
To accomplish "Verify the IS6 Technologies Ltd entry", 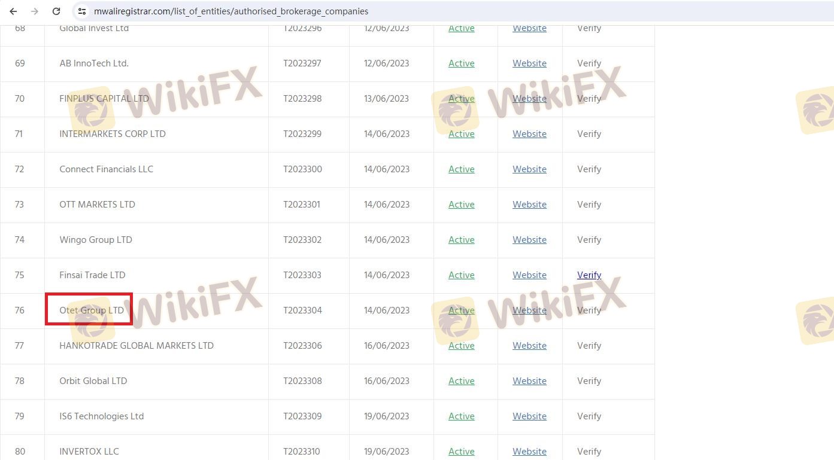I will tap(589, 416).
